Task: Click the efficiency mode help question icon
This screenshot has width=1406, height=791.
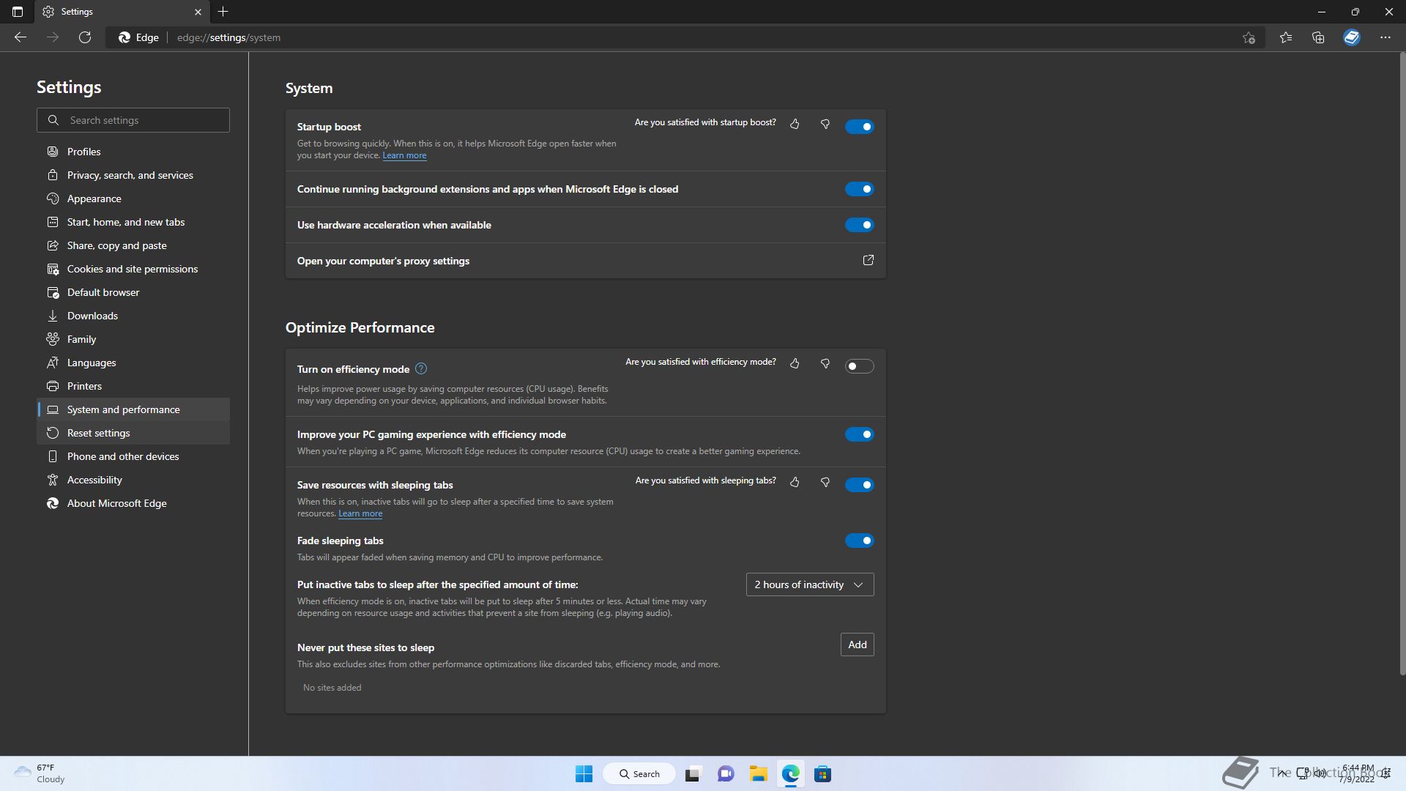Action: click(x=421, y=368)
